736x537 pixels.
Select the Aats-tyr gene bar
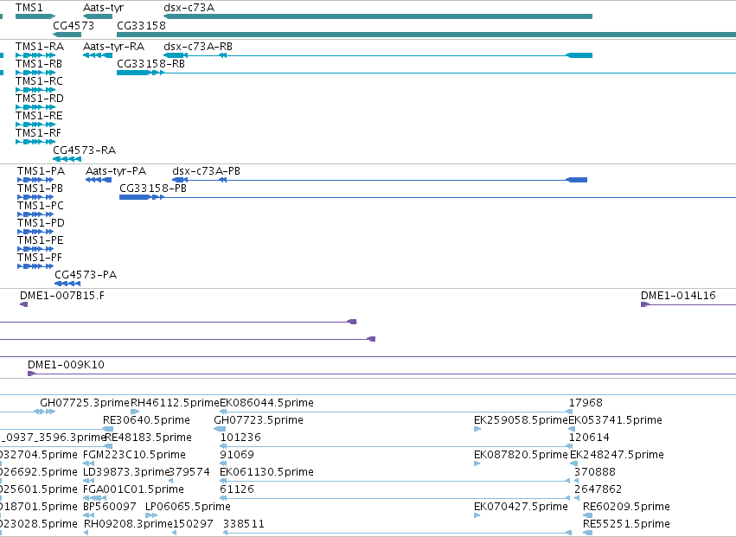pos(98,16)
